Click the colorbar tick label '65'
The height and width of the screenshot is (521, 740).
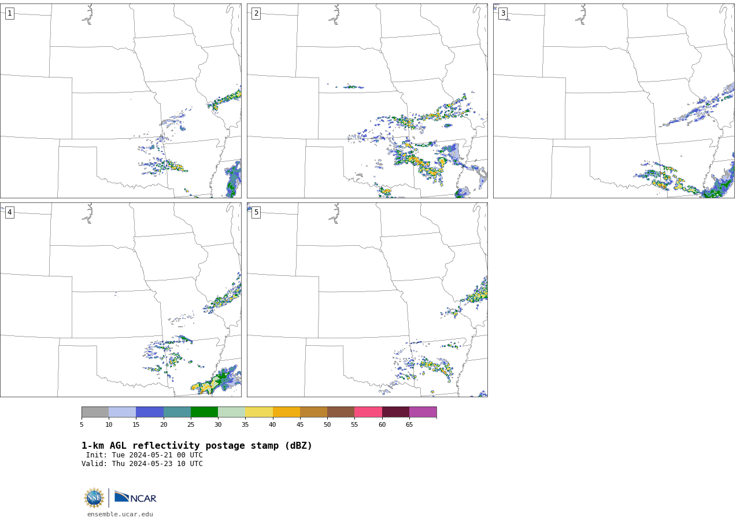409,425
